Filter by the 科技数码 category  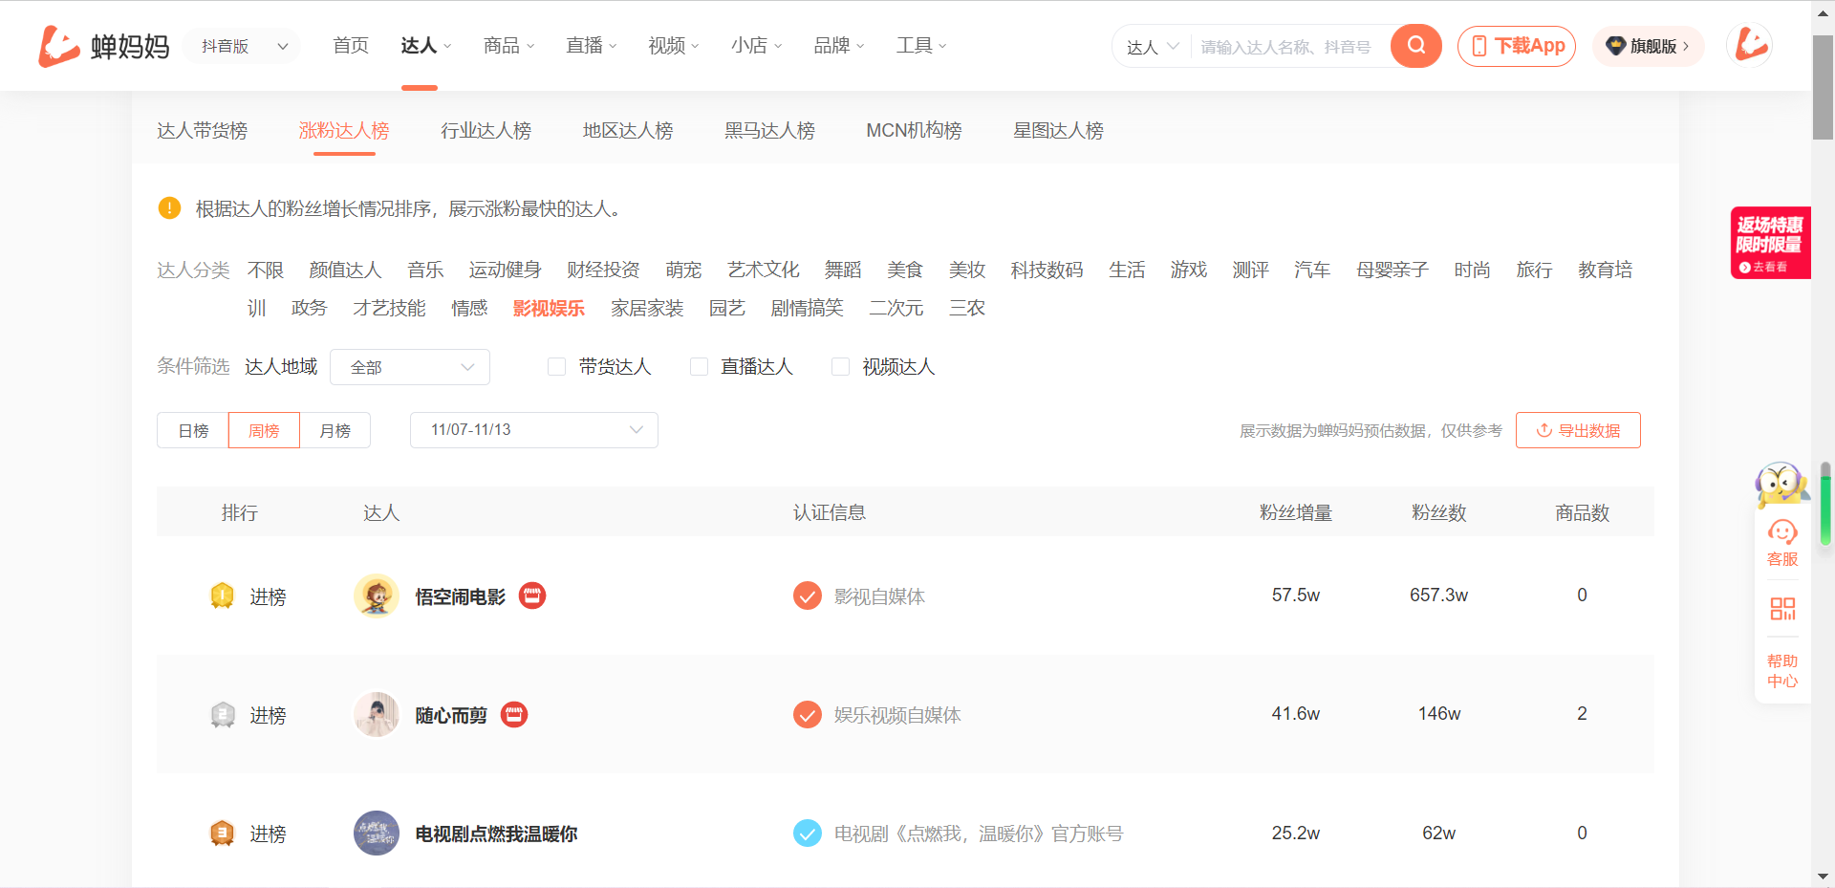coord(1047,270)
